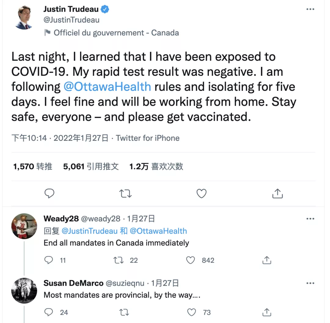Open more options menu for Weady28's reply
This screenshot has width=330, height=323.
(310, 219)
